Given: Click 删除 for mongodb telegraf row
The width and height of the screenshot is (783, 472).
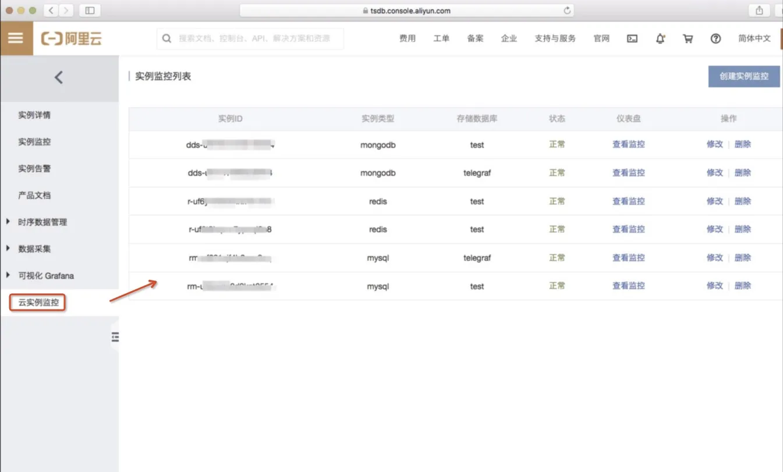Looking at the screenshot, I should 743,173.
